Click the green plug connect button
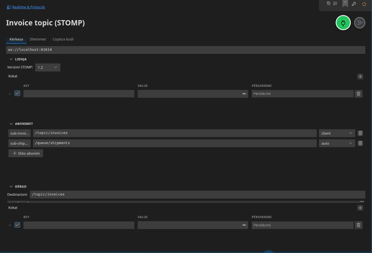Screen dimensions: 372x253 click(343, 23)
